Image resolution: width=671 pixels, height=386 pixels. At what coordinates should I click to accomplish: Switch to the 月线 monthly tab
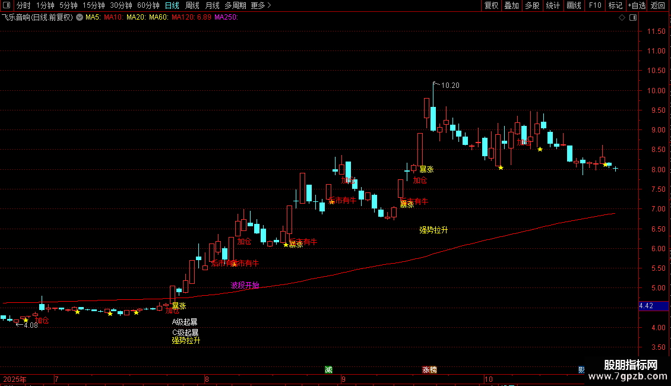(x=212, y=5)
